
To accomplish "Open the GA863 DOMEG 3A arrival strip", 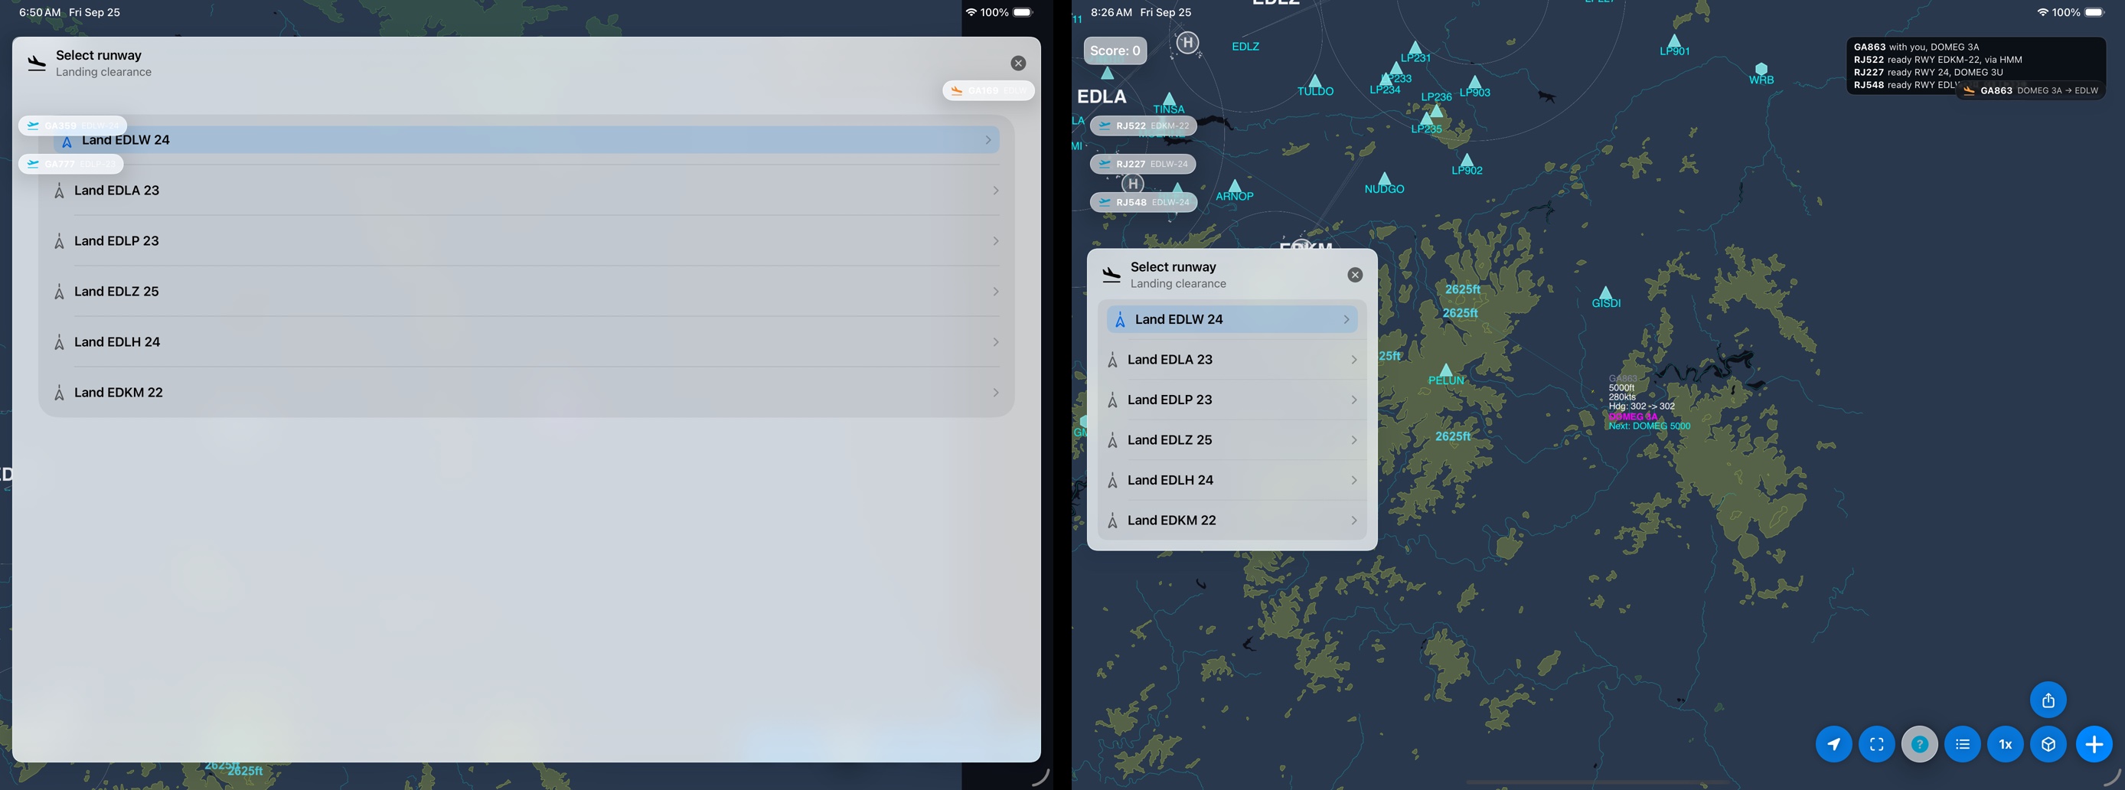I will pos(2031,90).
